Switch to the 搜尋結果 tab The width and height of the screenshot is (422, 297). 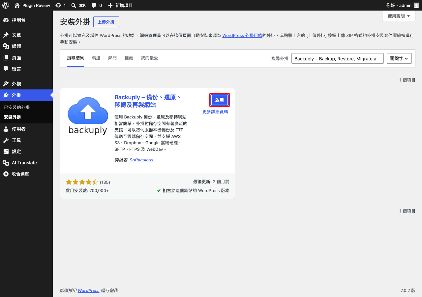tap(75, 58)
